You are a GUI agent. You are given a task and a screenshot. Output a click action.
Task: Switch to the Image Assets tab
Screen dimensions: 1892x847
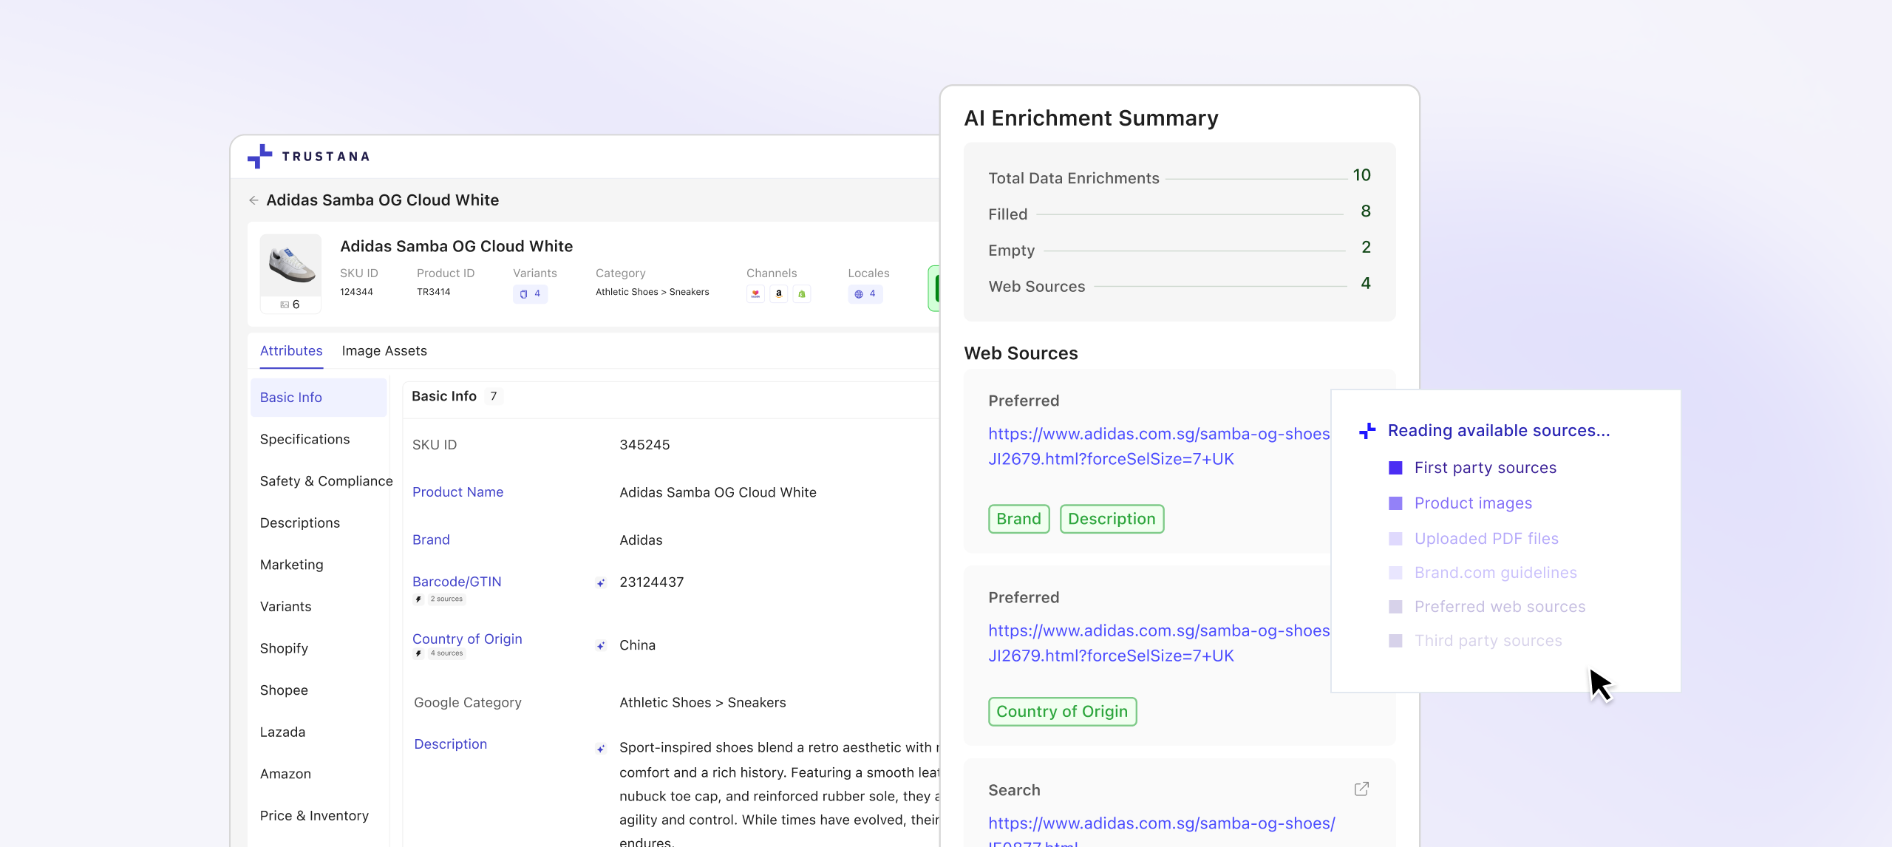point(384,350)
